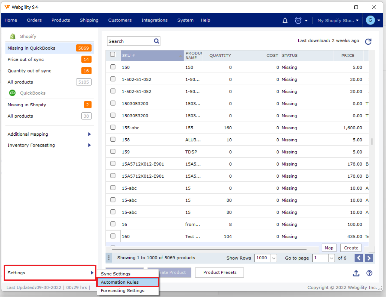Screen dimensions: 386x297
Task: Click the Create button
Action: [351, 248]
